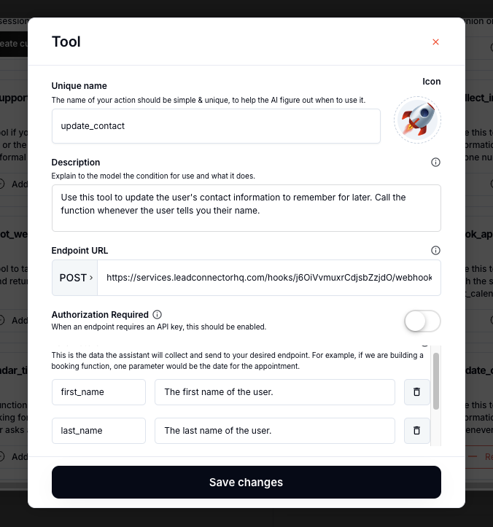
Task: Click the info icon beside Description
Action: pos(436,163)
